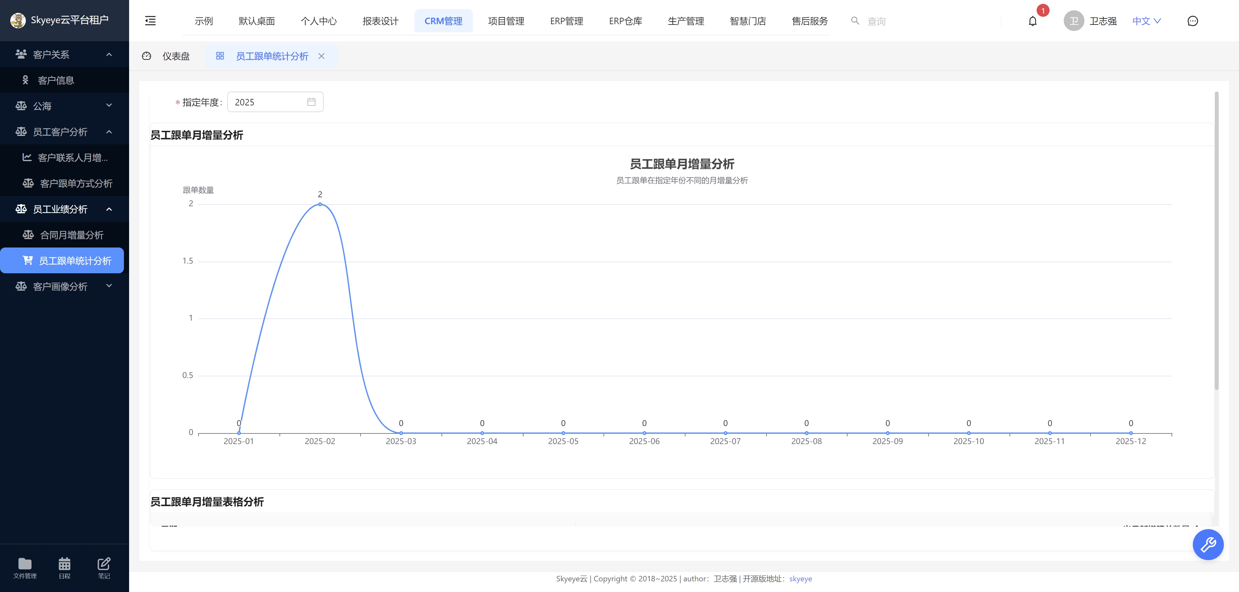The image size is (1239, 592).
Task: Click the 仪表盘 dashboard gauge icon
Action: (147, 56)
